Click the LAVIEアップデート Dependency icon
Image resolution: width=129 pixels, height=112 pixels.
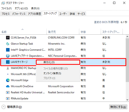coord(8,56)
